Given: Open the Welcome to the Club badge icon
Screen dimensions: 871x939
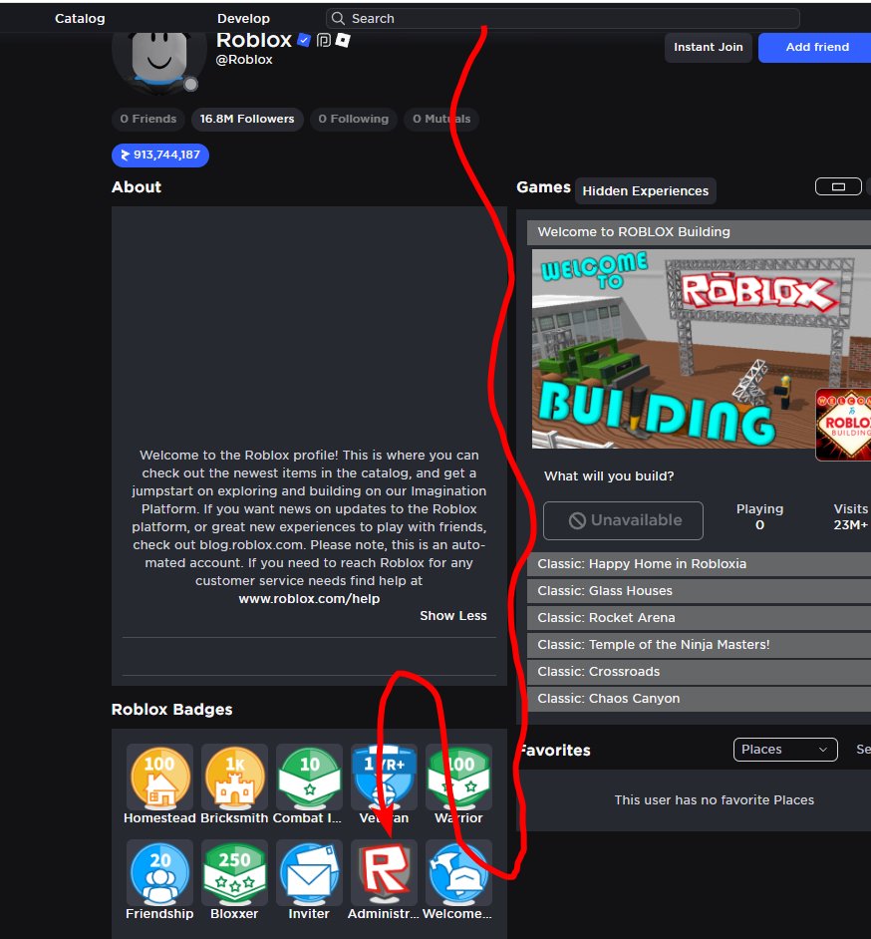Looking at the screenshot, I should (x=458, y=872).
